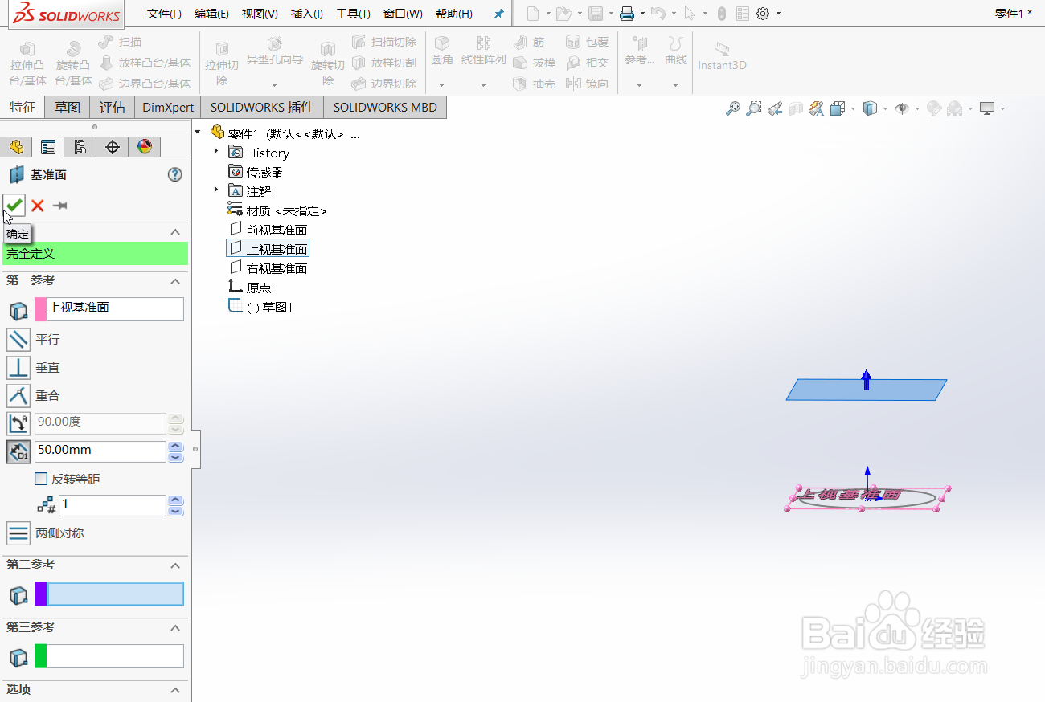This screenshot has height=702, width=1045.
Task: Open the ConfigurationManager icon tab
Action: point(80,147)
